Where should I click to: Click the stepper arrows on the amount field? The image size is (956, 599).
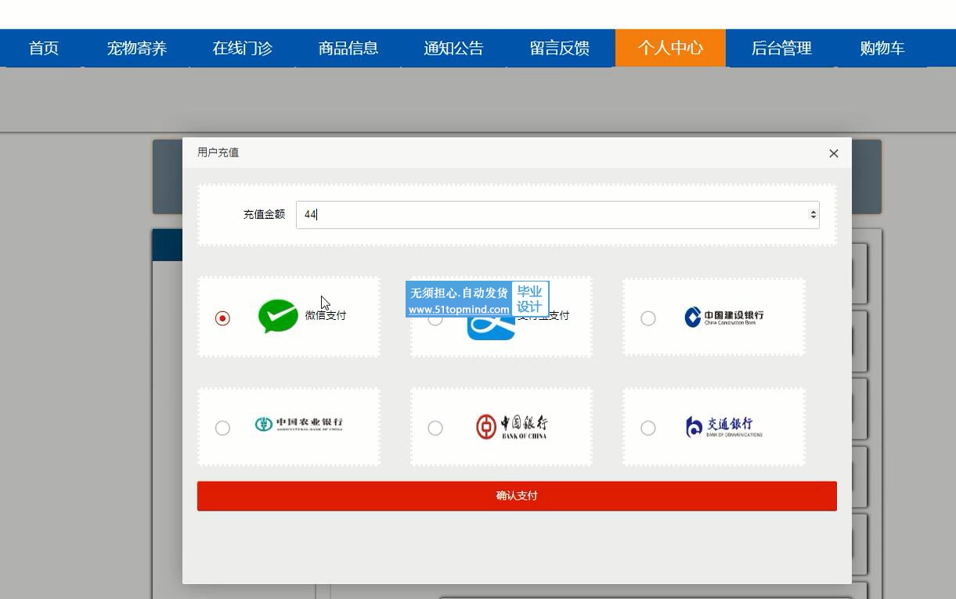[814, 214]
